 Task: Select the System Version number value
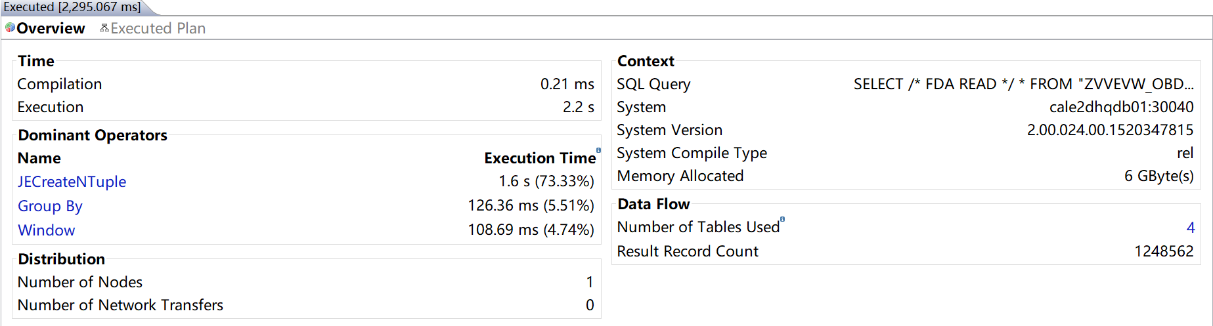coord(1110,130)
